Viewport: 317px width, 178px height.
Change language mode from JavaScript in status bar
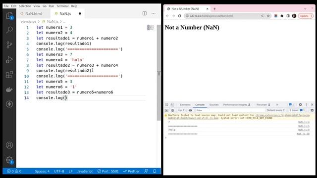point(85,172)
